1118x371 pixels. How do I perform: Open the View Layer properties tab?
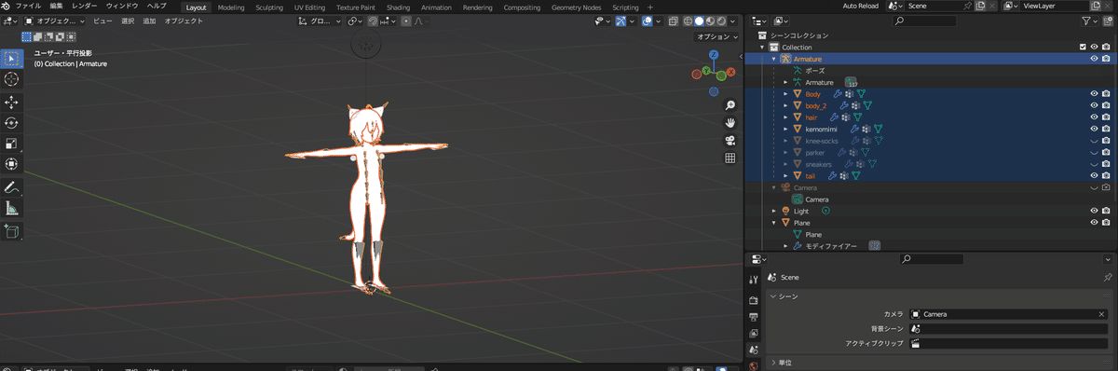coord(753,333)
